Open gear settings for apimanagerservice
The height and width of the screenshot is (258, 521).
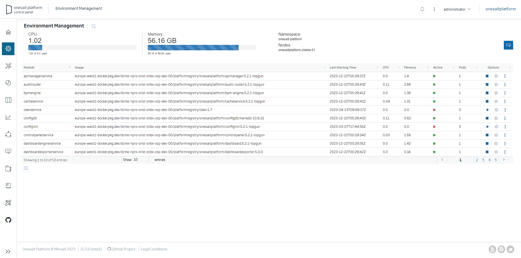pyautogui.click(x=496, y=76)
